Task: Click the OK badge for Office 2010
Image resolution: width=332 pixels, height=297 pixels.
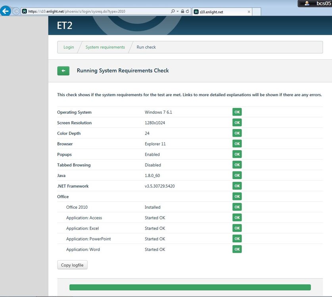Action: coord(237,207)
